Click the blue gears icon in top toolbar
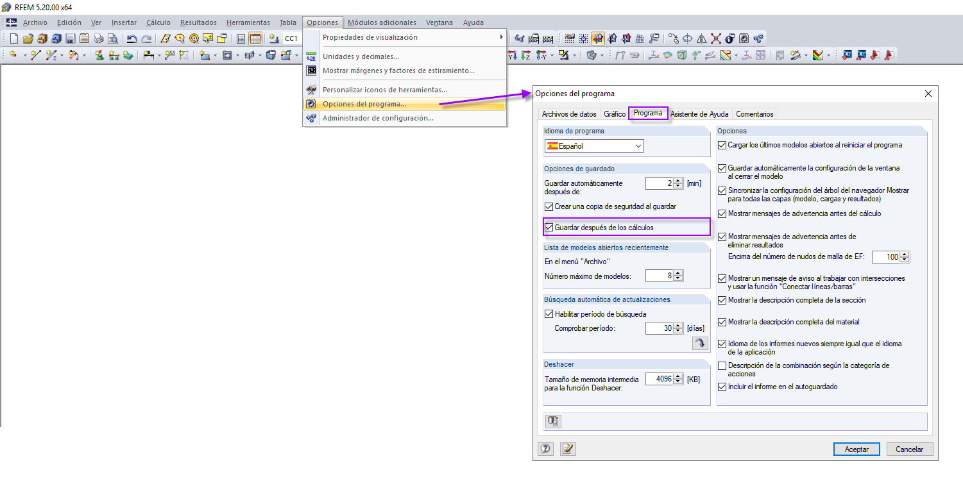This screenshot has height=477, width=963. pos(758,38)
